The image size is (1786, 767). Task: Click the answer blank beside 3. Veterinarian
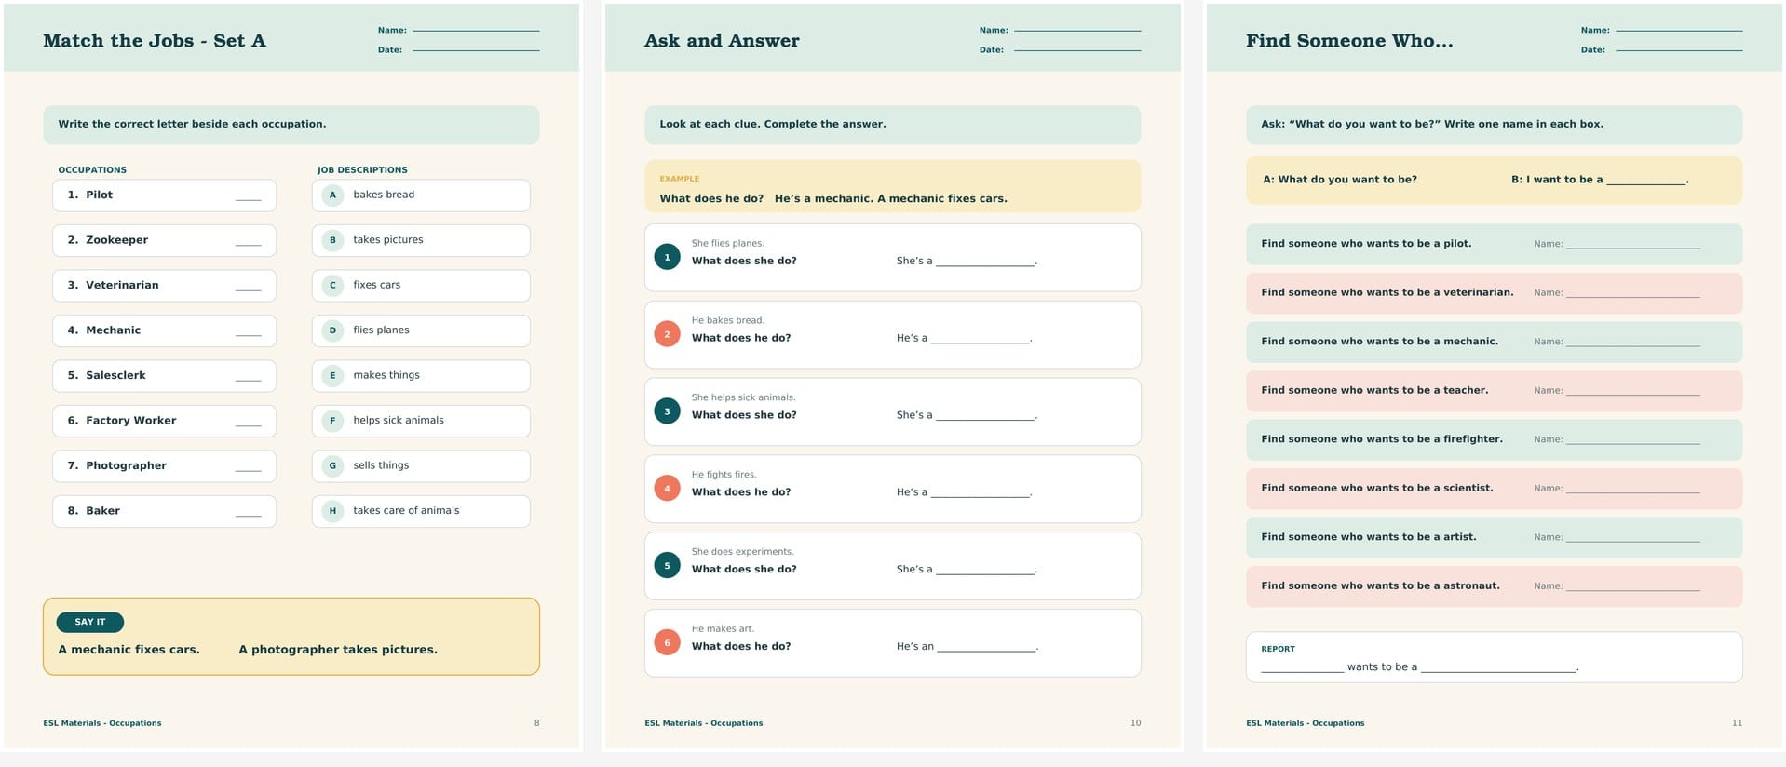(248, 289)
